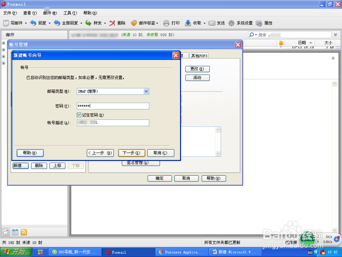The width and height of the screenshot is (342, 257).
Task: Open the 打印 print function
Action: (171, 23)
